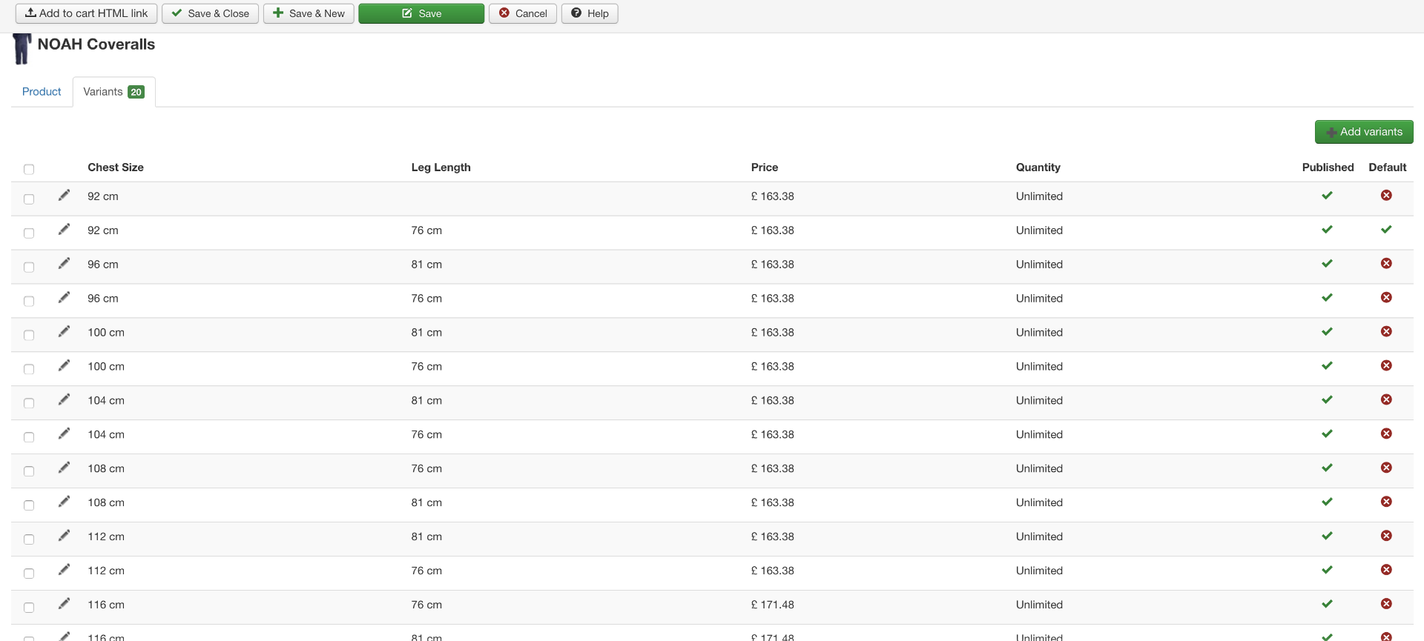Set 104 cm / 76 cm variant as default
Screen dimensions: 1424x641
tap(1386, 434)
